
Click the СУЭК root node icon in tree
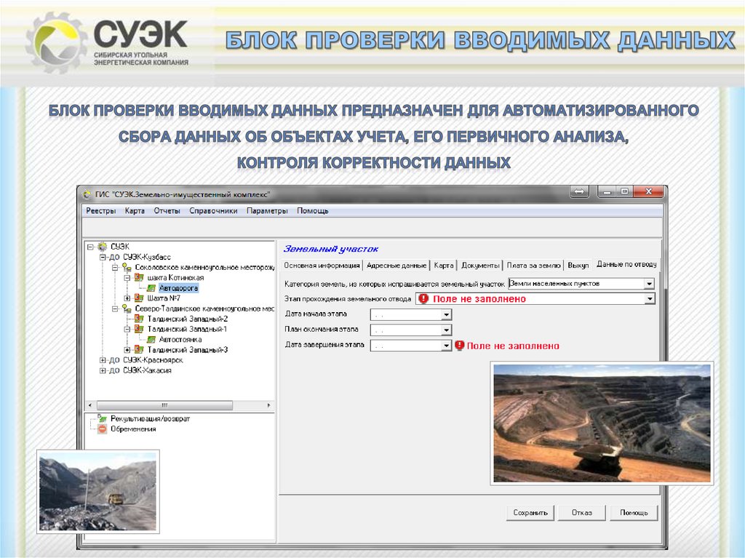102,247
